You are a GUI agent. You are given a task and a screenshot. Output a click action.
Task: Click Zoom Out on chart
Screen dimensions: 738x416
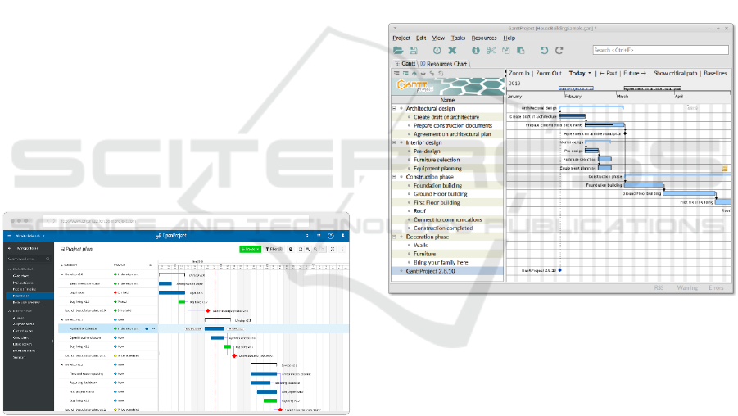point(549,73)
